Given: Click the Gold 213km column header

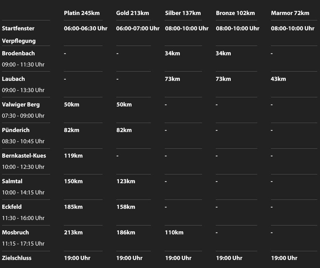Looking at the screenshot, I should [132, 13].
